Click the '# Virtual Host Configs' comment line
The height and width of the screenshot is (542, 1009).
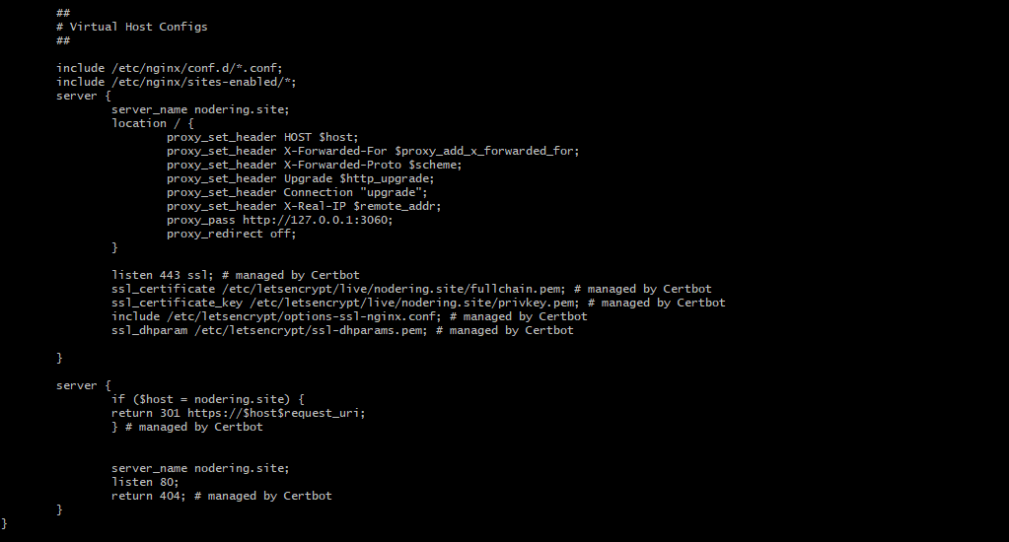pos(132,27)
